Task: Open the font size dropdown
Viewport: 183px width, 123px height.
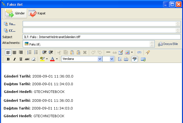Action: click(112, 59)
